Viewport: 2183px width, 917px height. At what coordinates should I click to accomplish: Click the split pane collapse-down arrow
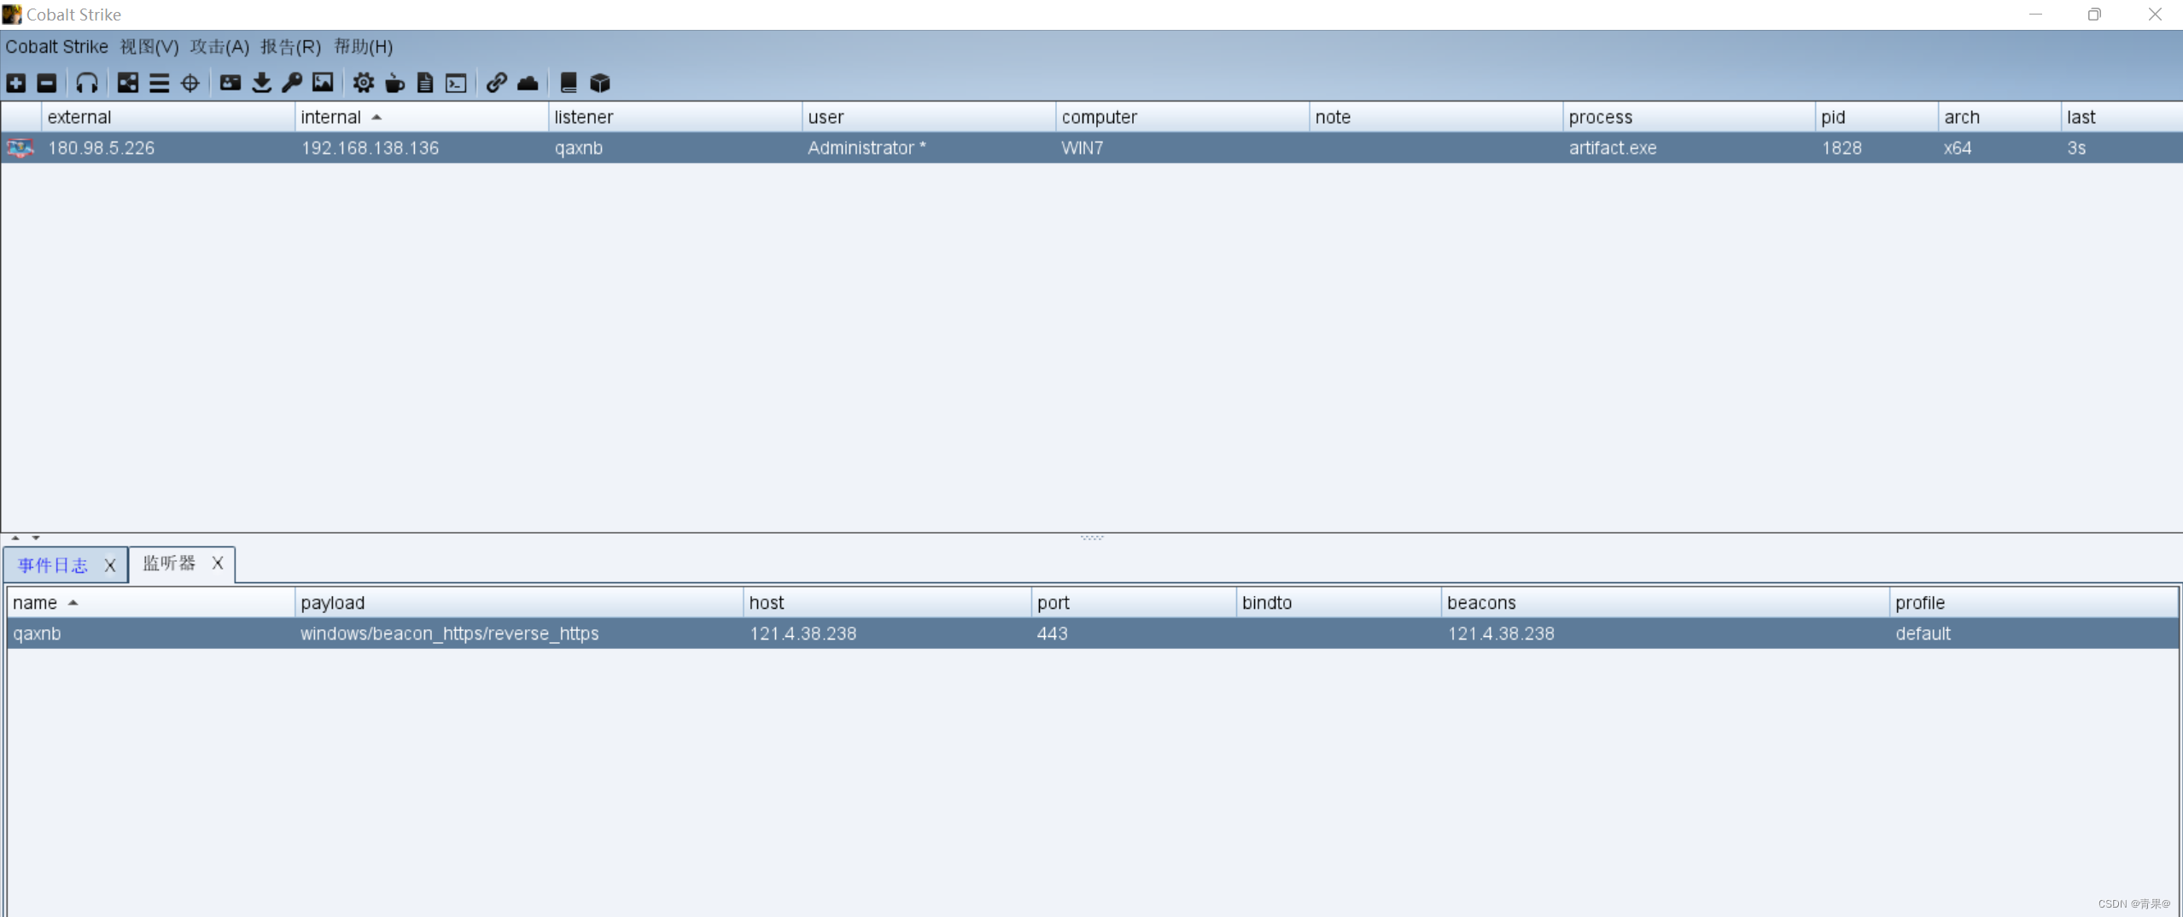click(x=36, y=538)
